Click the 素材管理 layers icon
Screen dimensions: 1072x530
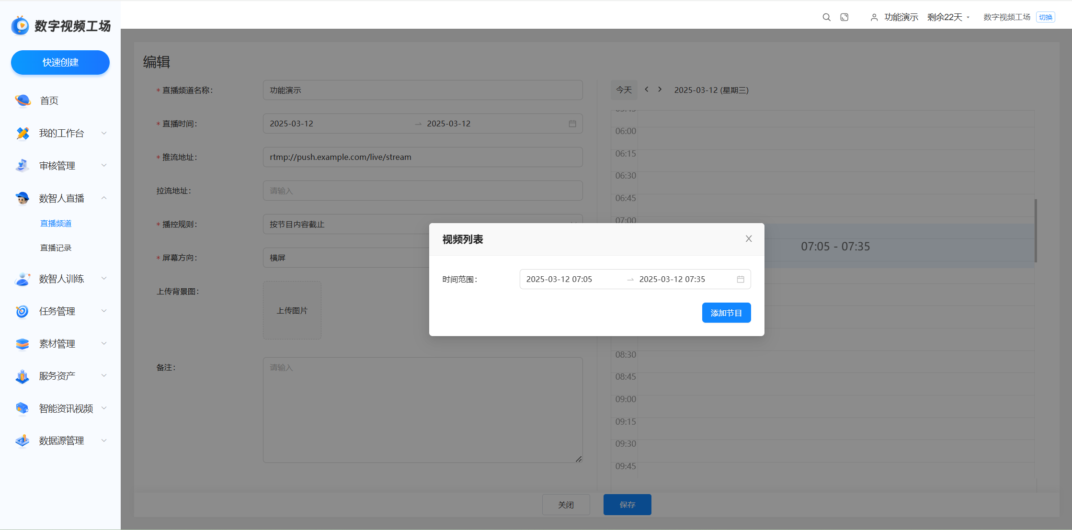[x=23, y=344]
